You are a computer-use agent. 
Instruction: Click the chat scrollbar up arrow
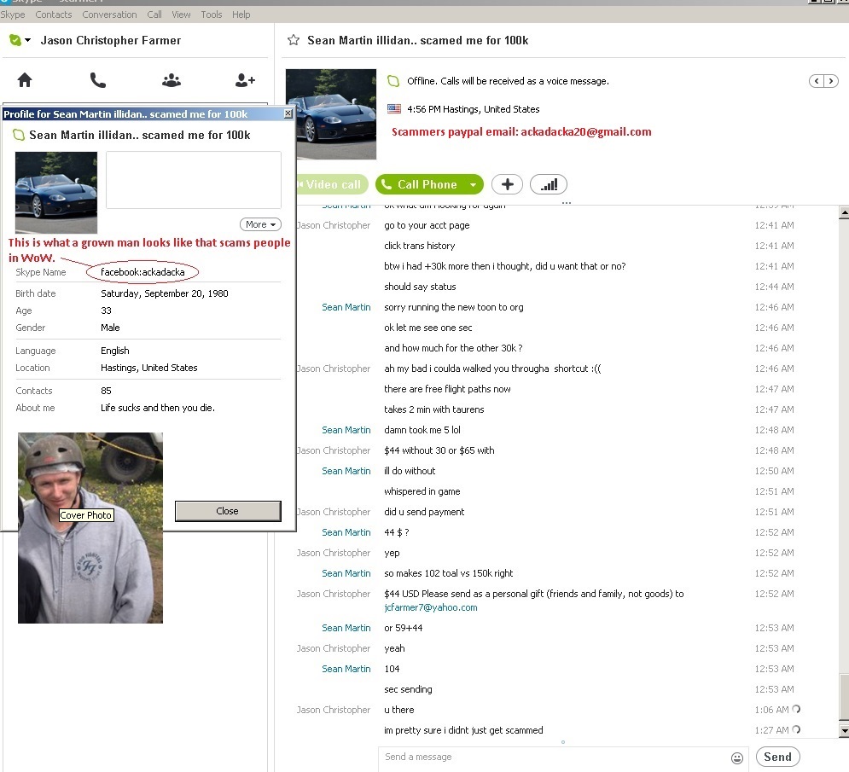pos(844,212)
